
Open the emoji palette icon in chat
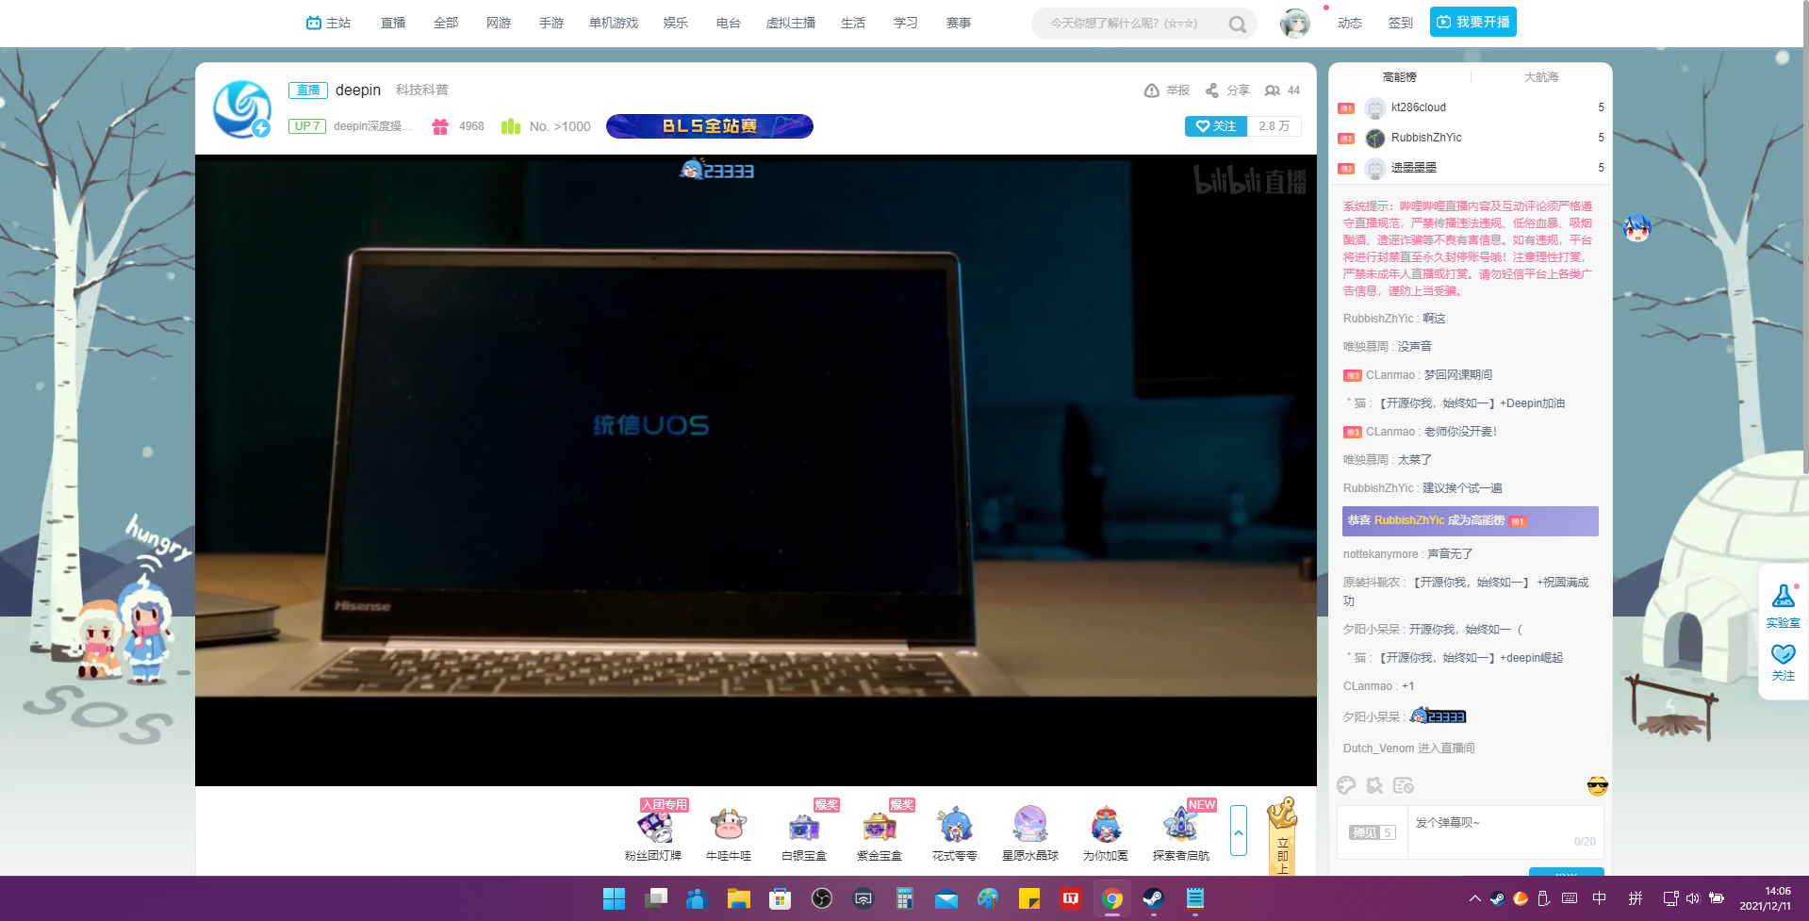click(1346, 785)
